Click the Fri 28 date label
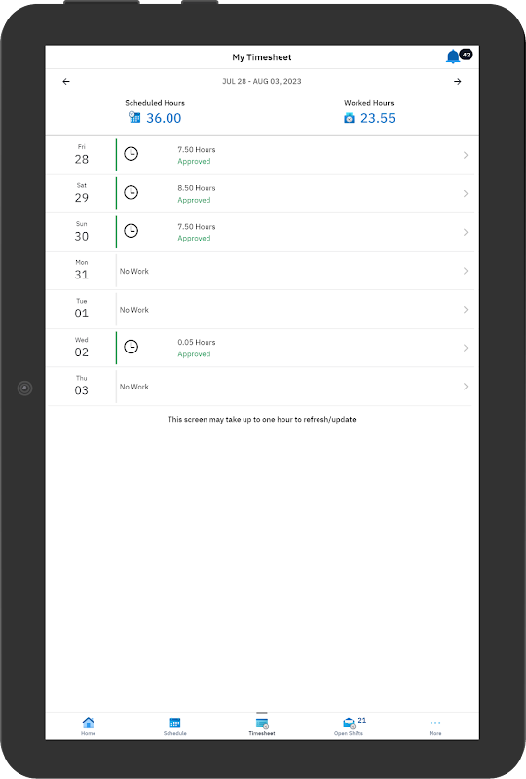The image size is (526, 779). [x=82, y=155]
